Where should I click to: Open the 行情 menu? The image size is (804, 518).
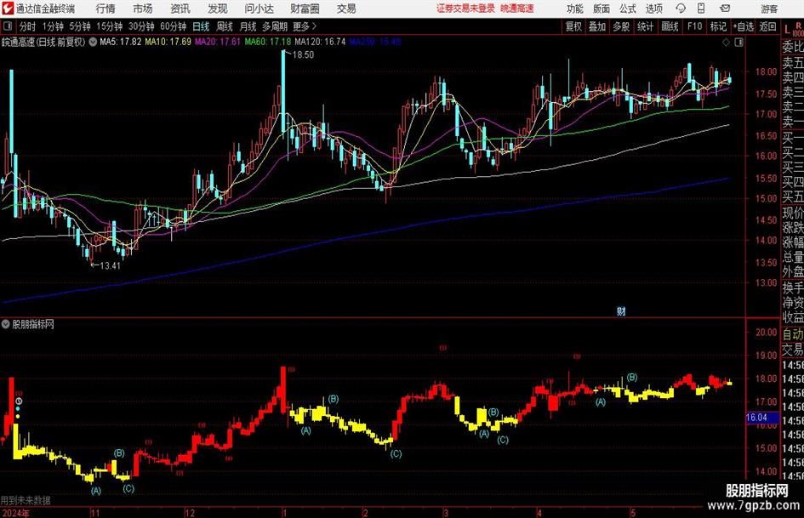pyautogui.click(x=105, y=9)
